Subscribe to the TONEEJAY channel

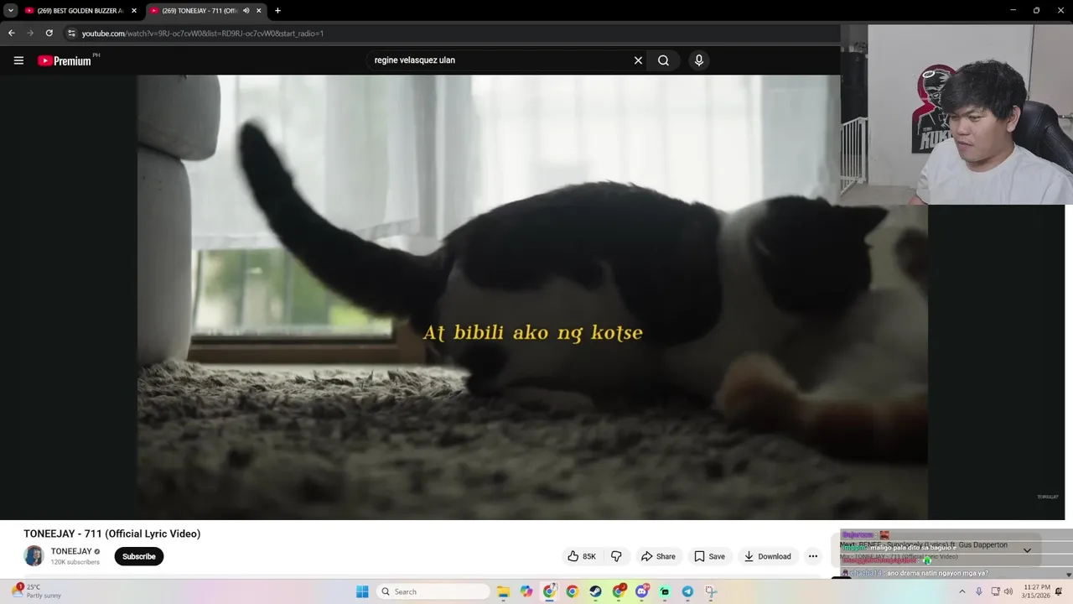pyautogui.click(x=139, y=556)
